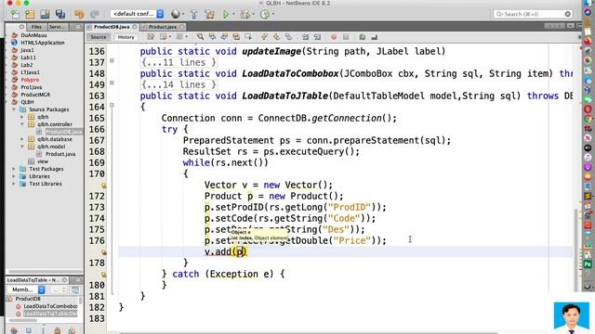Click the Shift Line Left icon in editor toolbar

tap(305, 37)
